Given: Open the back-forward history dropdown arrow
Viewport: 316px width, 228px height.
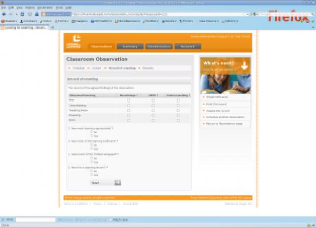Looking at the screenshot, I should [16, 14].
